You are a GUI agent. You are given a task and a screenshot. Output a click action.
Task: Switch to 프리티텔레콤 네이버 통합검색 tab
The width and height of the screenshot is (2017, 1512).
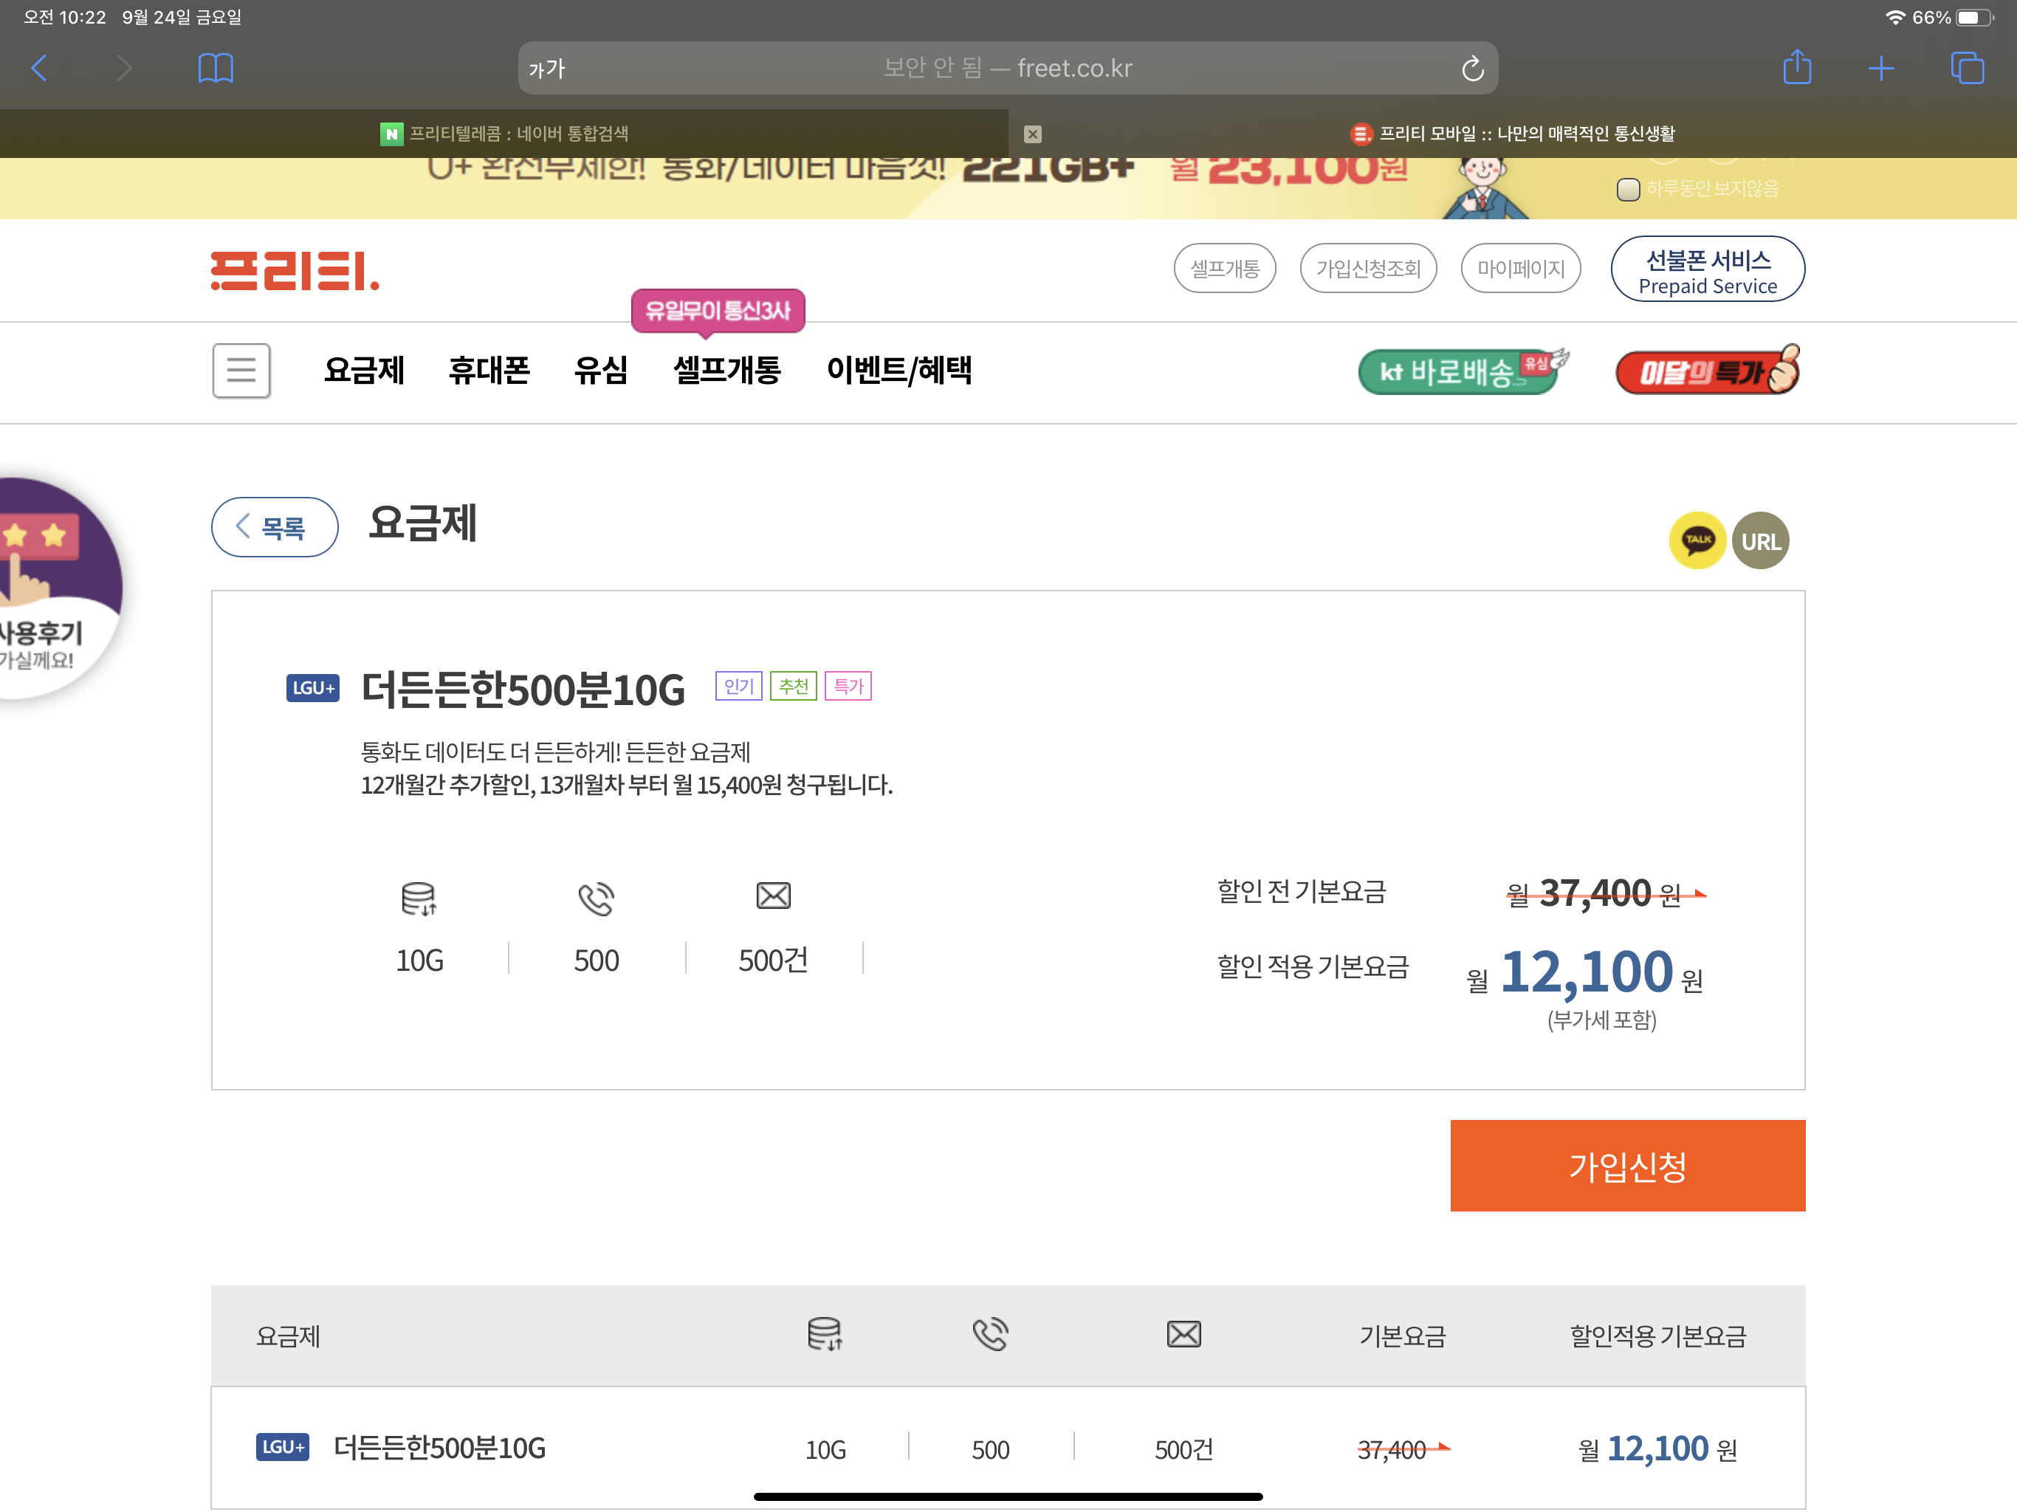tap(504, 134)
